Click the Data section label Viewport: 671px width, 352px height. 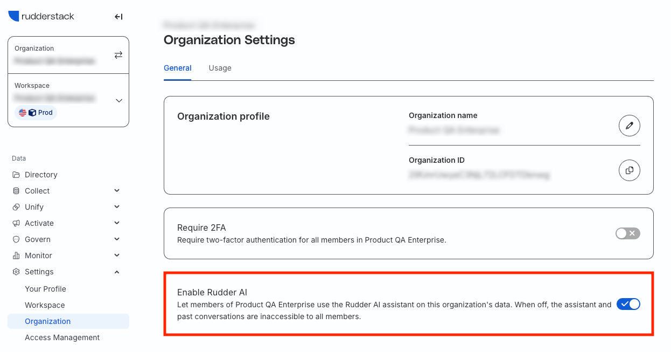19,158
